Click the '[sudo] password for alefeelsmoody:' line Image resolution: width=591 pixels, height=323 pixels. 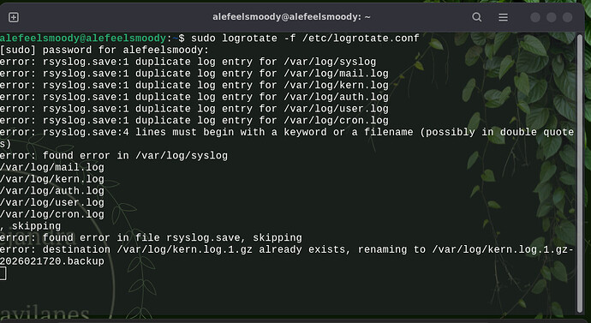click(x=104, y=51)
